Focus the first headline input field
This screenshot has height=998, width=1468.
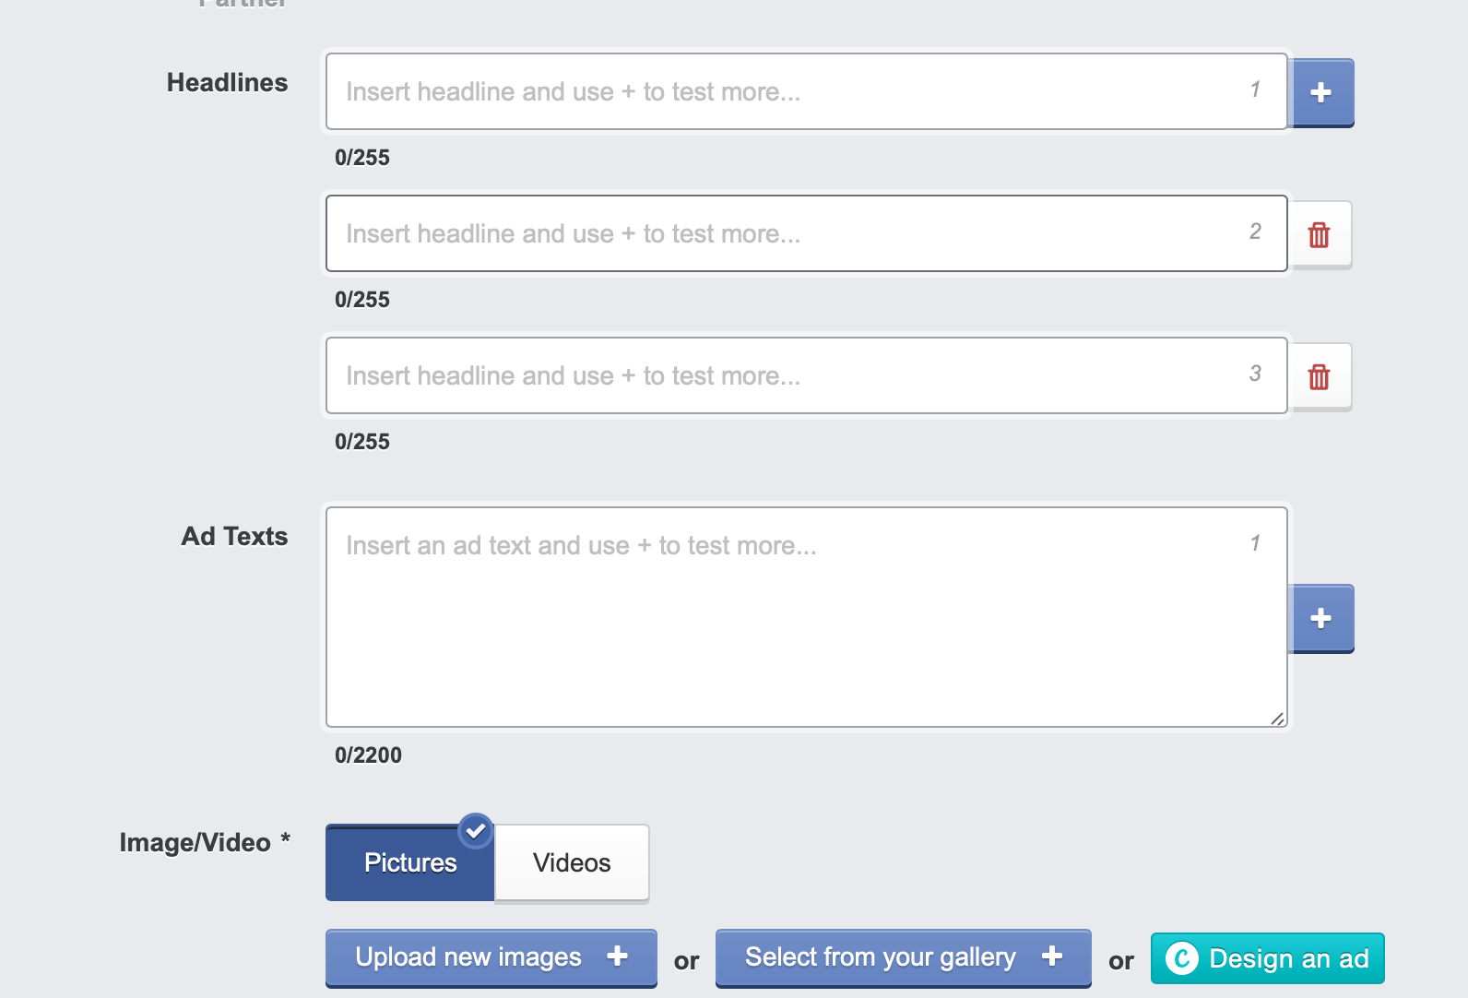(x=784, y=91)
